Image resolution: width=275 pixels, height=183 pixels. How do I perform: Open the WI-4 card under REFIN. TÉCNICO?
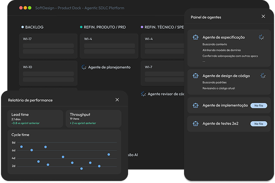coord(162,46)
